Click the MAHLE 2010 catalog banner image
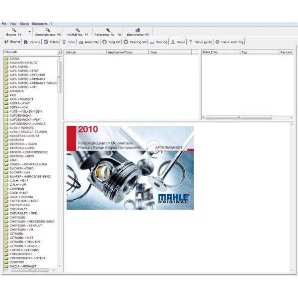 click(130, 167)
